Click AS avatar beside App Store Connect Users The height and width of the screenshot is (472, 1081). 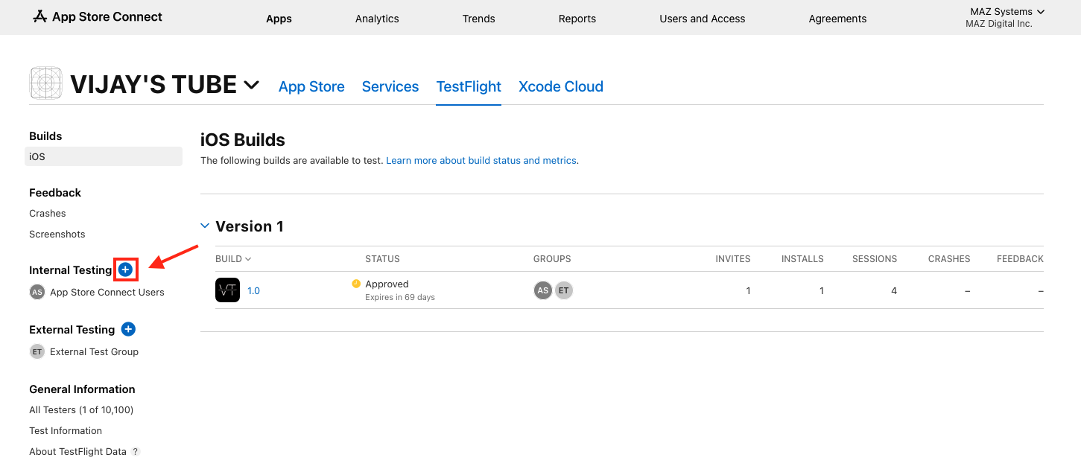(x=37, y=292)
